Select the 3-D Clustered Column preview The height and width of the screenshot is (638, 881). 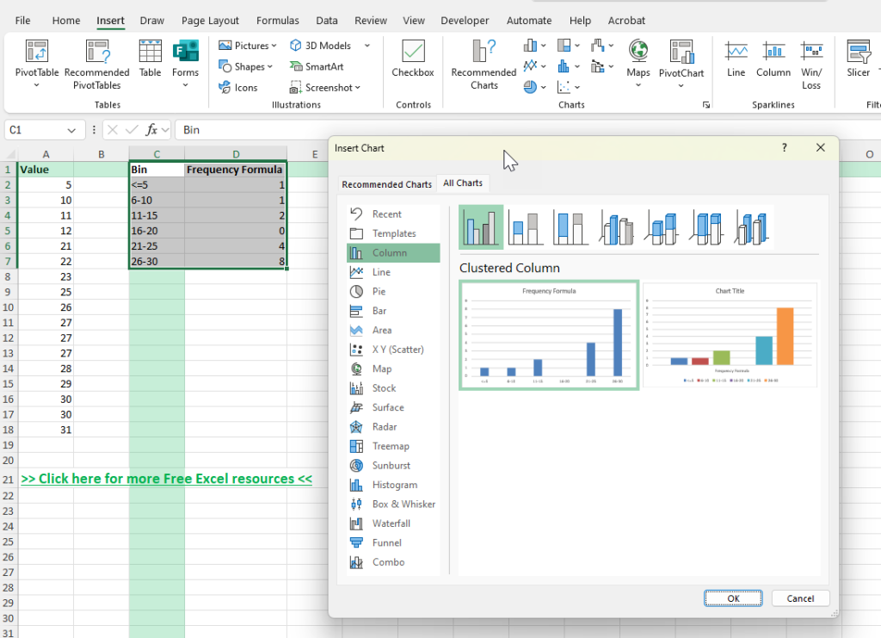[x=615, y=226]
